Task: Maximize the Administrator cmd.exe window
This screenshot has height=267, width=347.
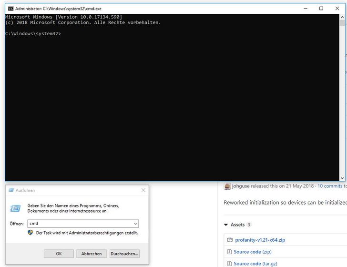Action: (x=321, y=9)
